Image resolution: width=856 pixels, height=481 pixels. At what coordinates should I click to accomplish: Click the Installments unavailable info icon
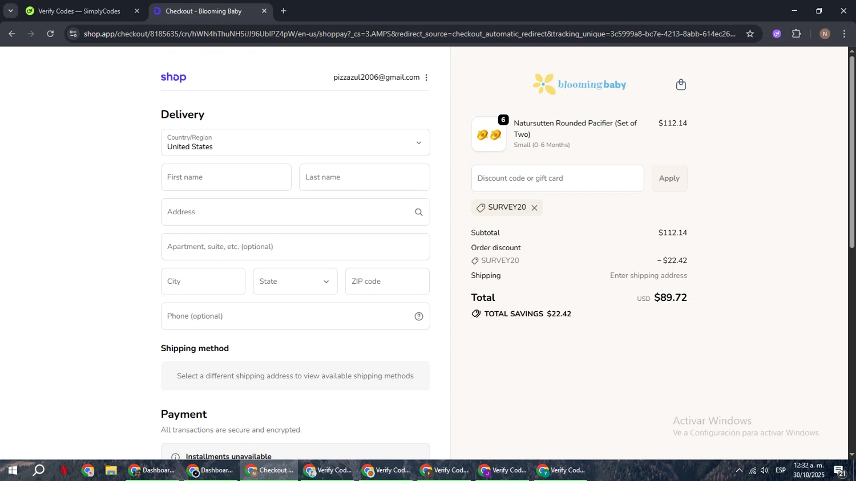click(x=176, y=456)
